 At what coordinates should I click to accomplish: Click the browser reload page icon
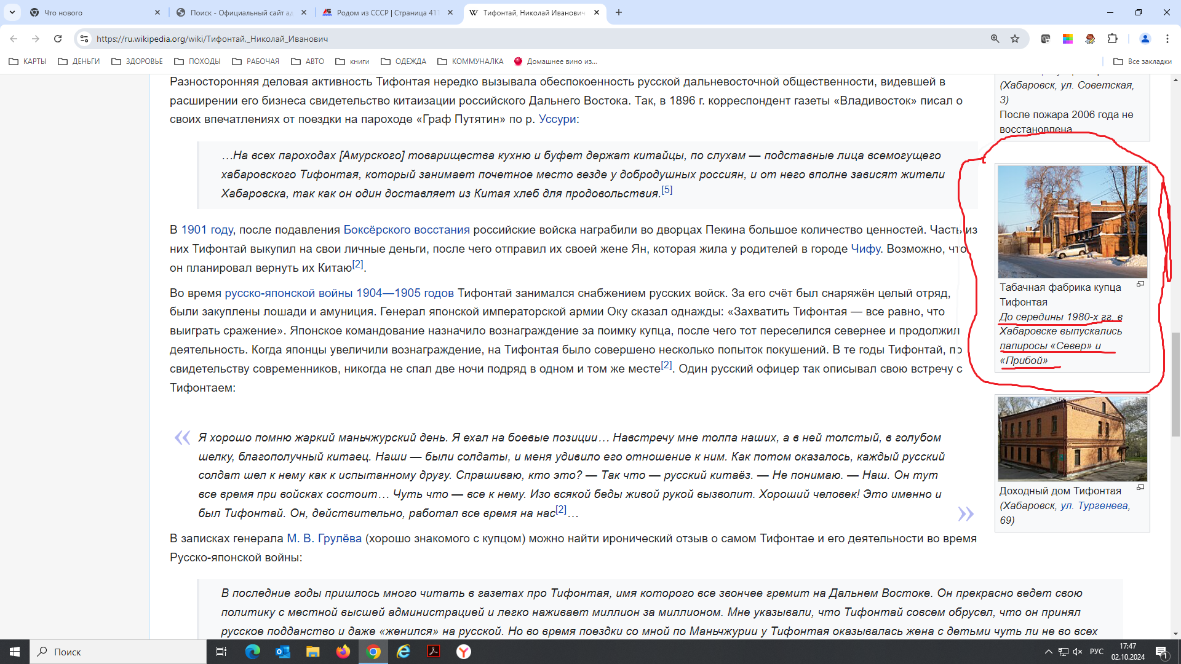pos(58,39)
